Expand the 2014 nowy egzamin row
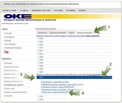122x103 pixels. [74, 96]
